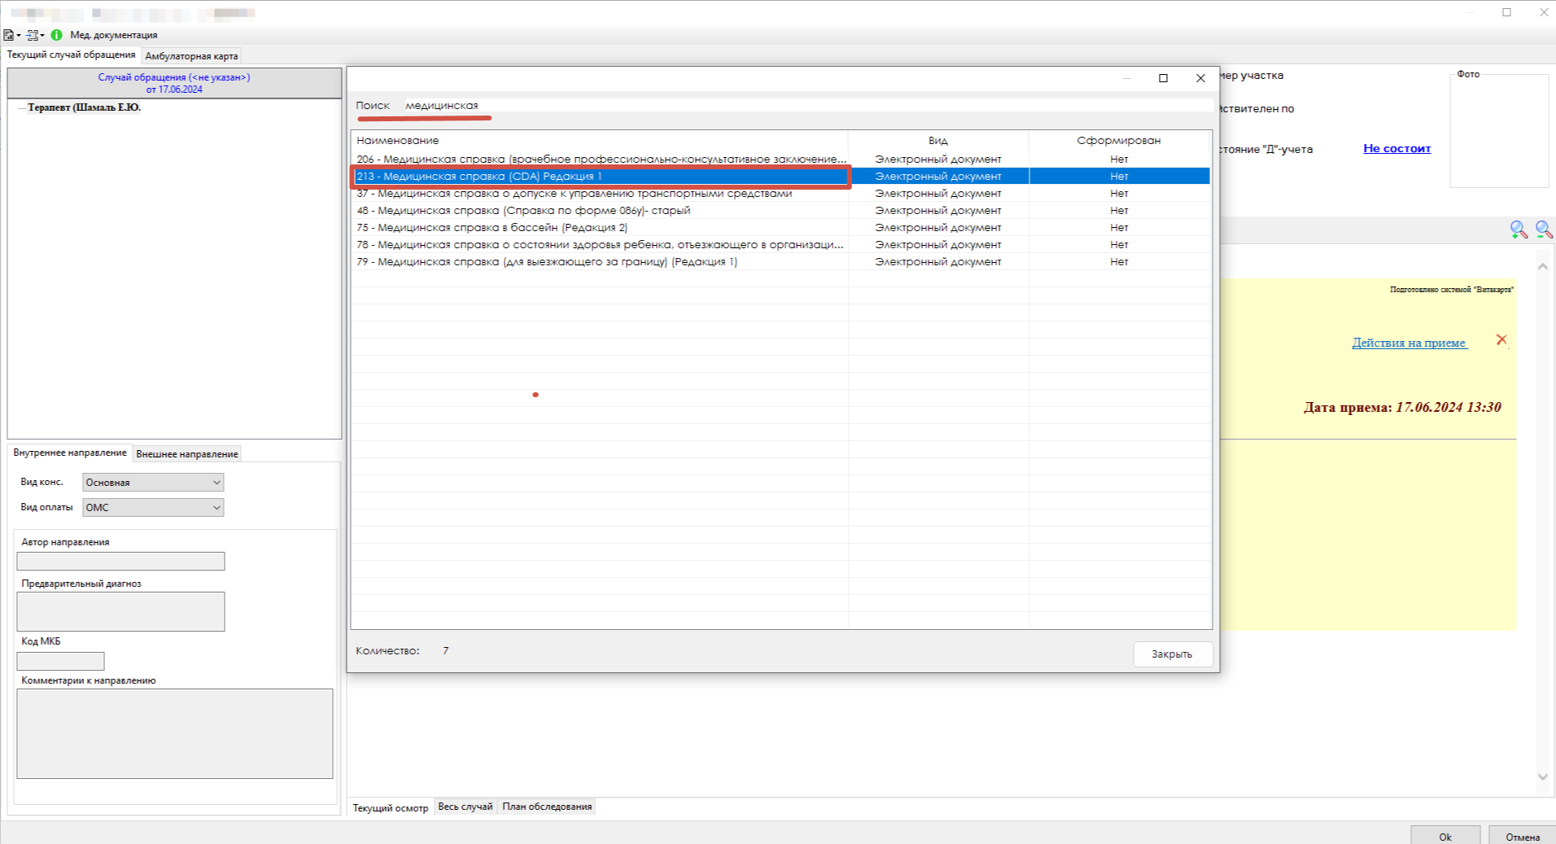Select row 75 - Медицинская справка в бассейн
The image size is (1556, 844).
[781, 228]
